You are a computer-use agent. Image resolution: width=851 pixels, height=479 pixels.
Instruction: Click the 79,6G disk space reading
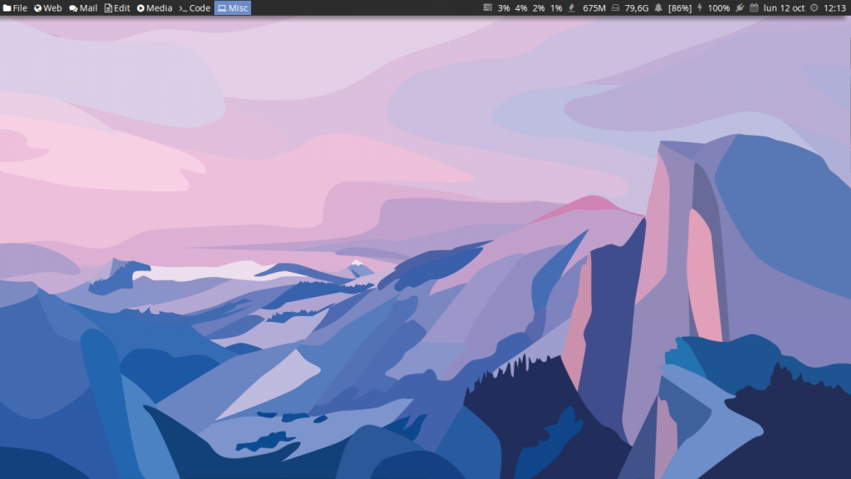tap(637, 8)
